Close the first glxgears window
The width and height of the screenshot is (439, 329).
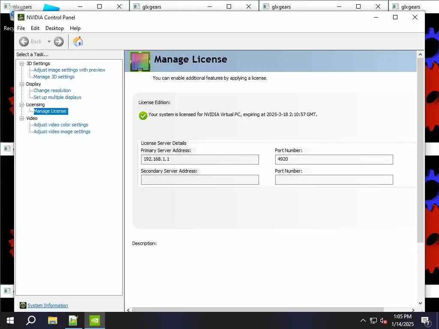tap(119, 6)
